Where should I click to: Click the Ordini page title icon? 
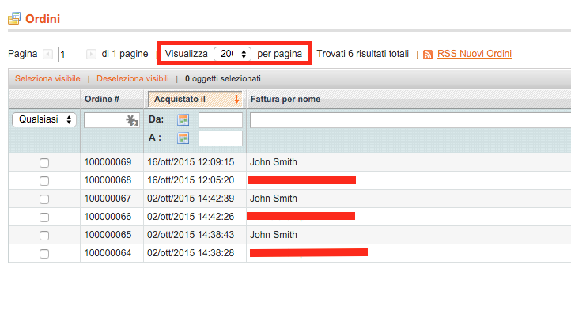tap(14, 18)
